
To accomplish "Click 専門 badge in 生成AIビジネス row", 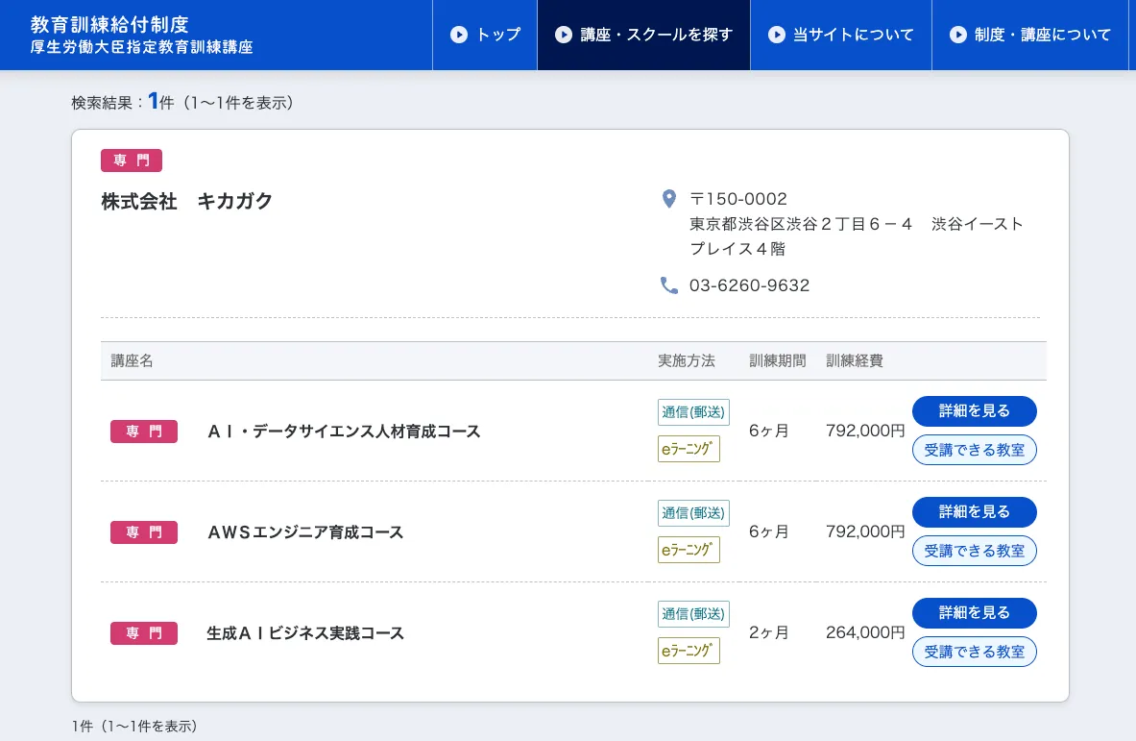I will (143, 633).
